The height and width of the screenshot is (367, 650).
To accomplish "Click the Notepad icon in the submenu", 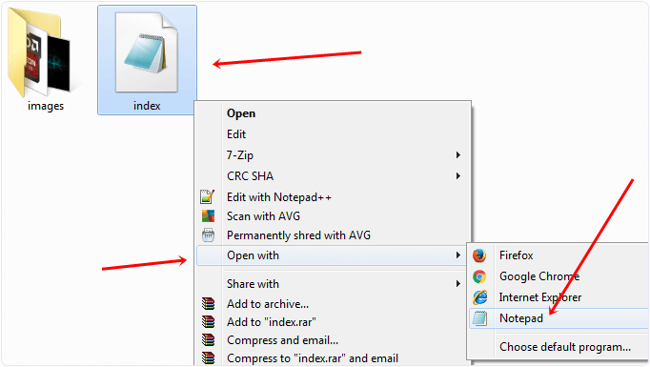I will coord(480,318).
